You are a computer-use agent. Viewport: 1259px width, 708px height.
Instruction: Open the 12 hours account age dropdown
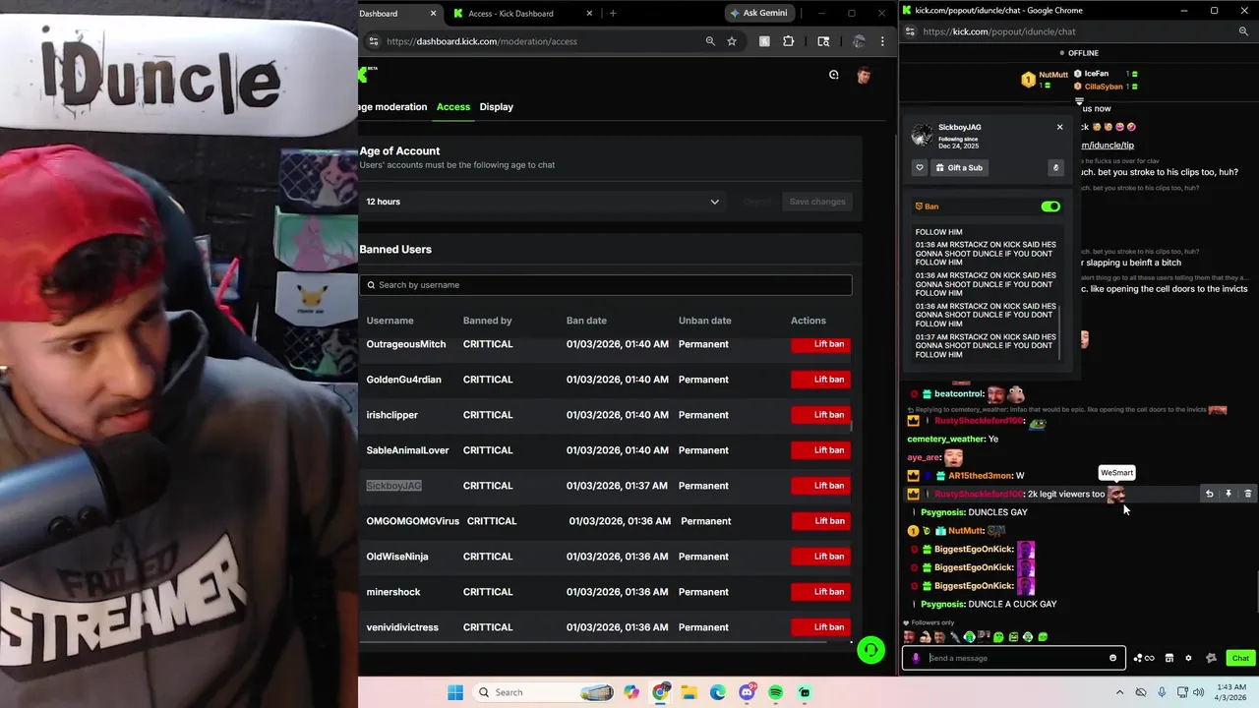coord(542,202)
